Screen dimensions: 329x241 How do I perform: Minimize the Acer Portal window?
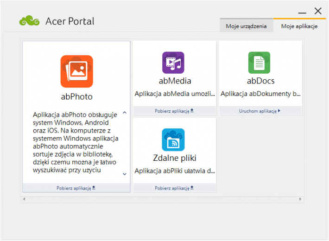[x=302, y=12]
